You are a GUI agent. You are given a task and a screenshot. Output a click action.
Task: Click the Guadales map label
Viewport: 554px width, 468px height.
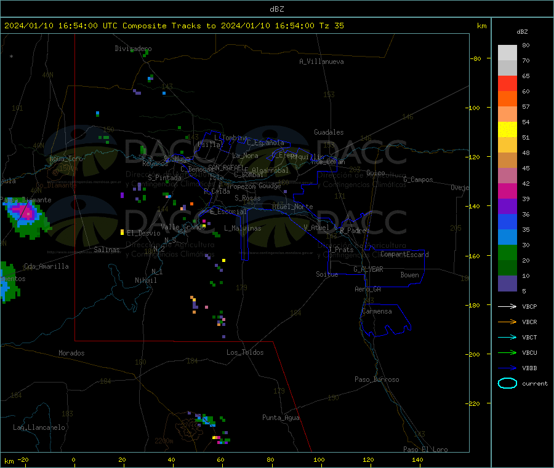coord(329,132)
